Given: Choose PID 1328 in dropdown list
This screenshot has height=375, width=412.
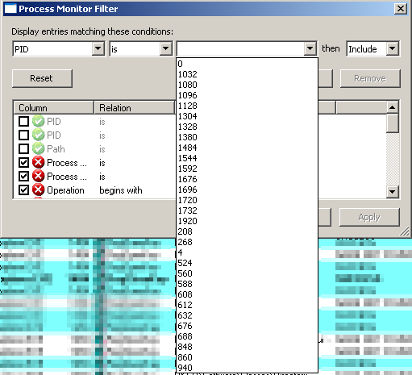Looking at the screenshot, I should point(247,127).
